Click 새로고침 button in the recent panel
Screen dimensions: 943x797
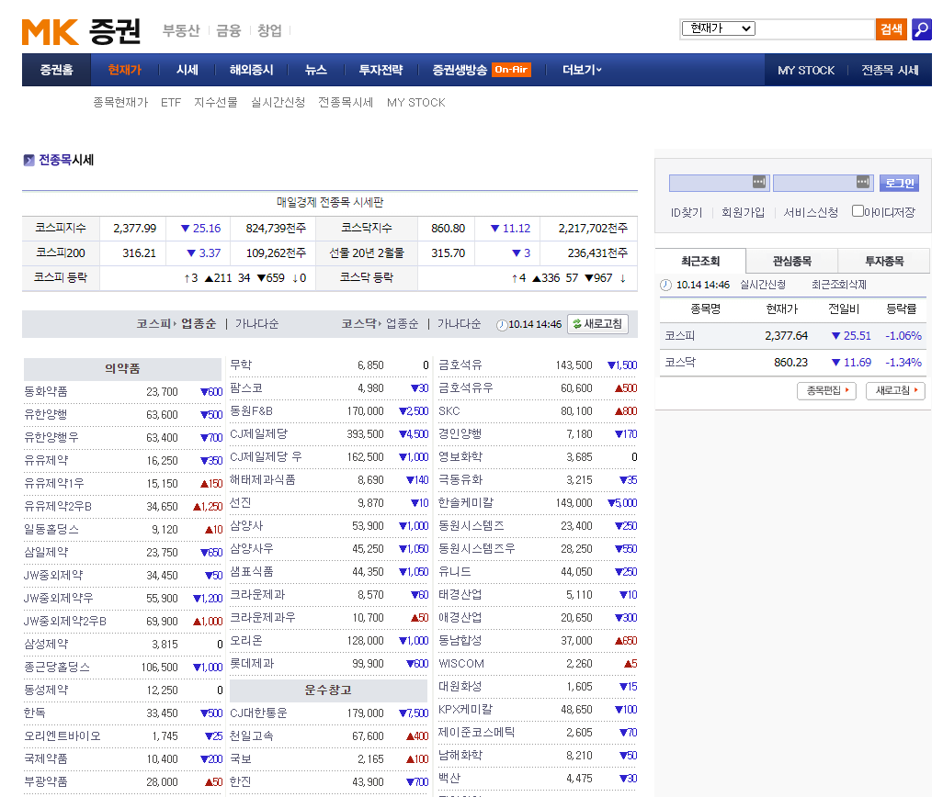click(x=895, y=391)
